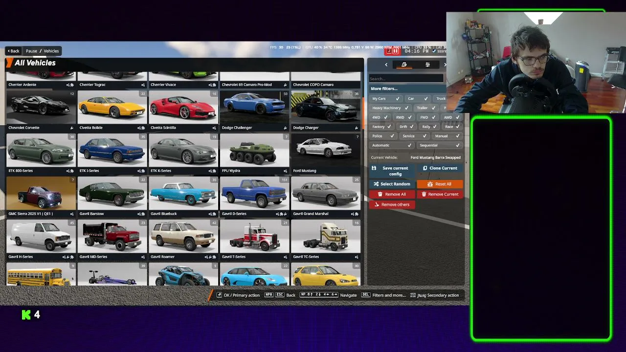Toggle the Service filter
The height and width of the screenshot is (352, 626).
414,136
